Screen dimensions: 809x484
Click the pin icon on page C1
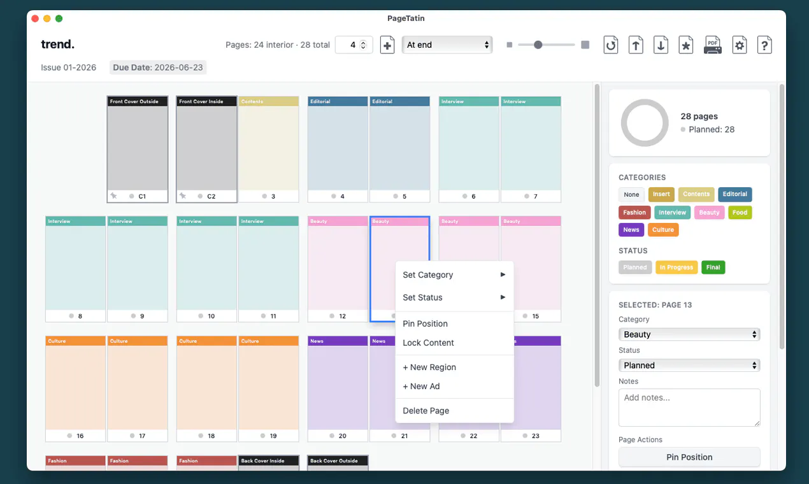(113, 196)
